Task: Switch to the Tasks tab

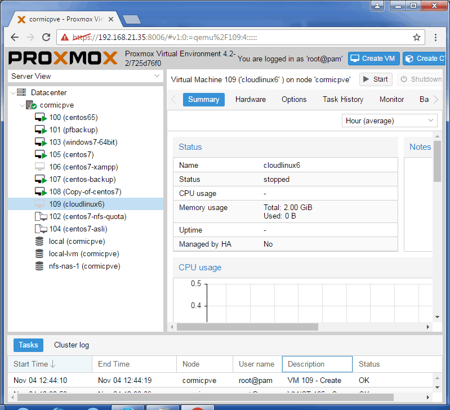Action: click(x=28, y=345)
